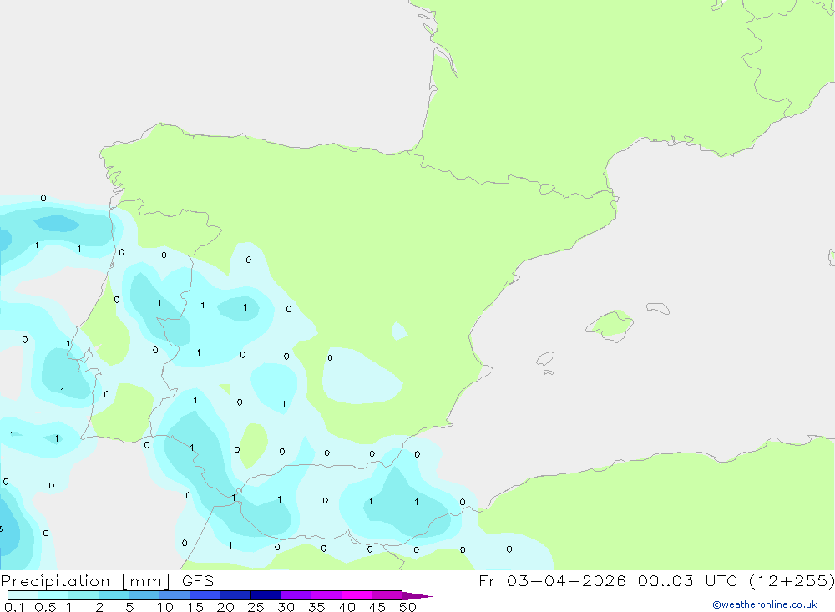Click the '35' legend scale label
This screenshot has width=835, height=612.
coord(316,607)
